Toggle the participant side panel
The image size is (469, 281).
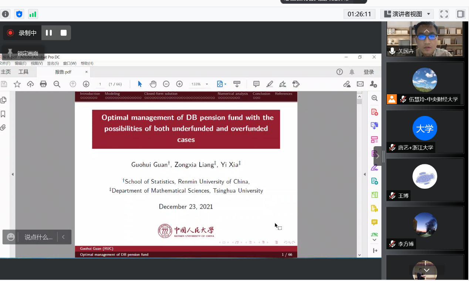click(460, 14)
